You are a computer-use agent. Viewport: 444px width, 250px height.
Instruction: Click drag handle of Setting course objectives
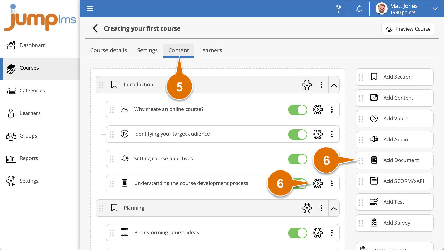[112, 159]
